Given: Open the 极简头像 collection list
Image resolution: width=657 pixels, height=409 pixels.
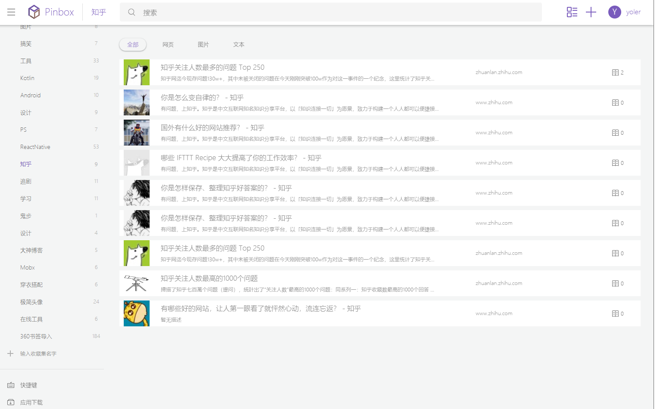Looking at the screenshot, I should [x=31, y=302].
